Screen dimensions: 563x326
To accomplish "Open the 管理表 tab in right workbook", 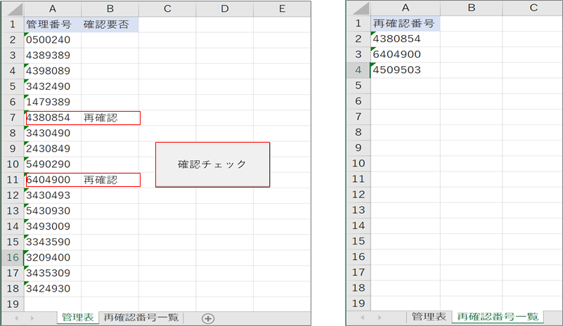I will pos(429,317).
